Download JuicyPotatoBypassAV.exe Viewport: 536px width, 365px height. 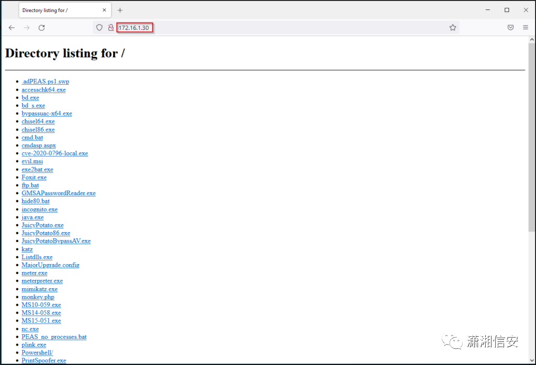(56, 241)
